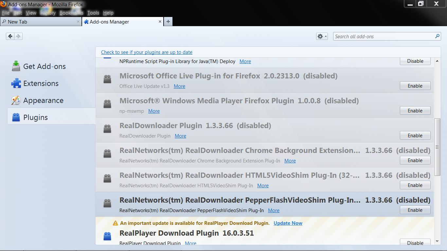
Task: Select the RealPlayer Download Plugin 16.0.3.51 title
Action: (187, 233)
